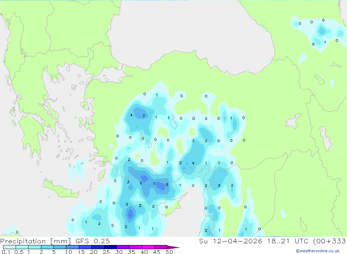Click the '35' legend scale label

point(132,252)
